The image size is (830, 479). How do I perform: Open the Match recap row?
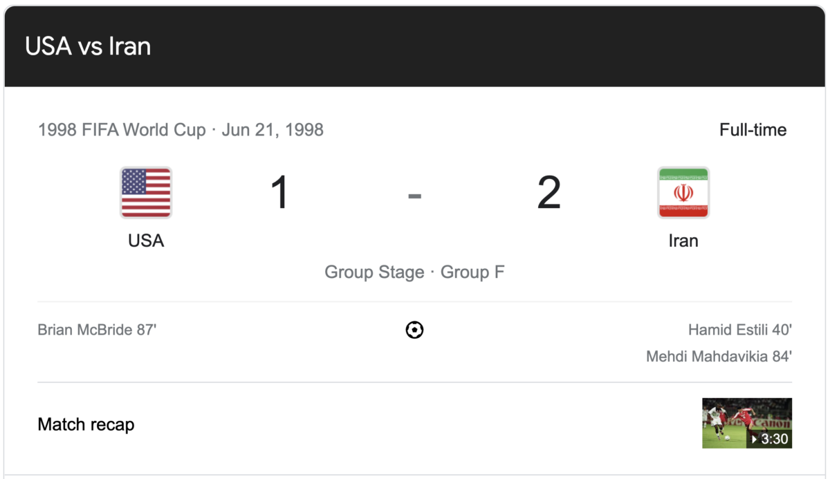(x=415, y=424)
